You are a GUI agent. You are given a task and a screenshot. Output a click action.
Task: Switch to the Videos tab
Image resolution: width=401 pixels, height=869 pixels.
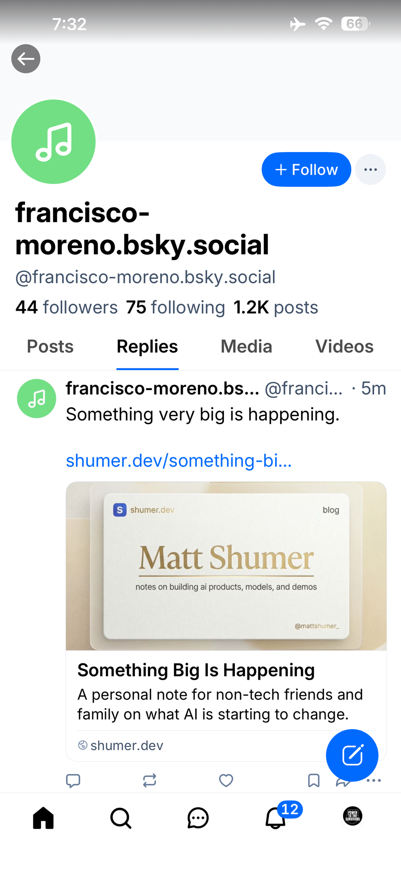pyautogui.click(x=344, y=347)
